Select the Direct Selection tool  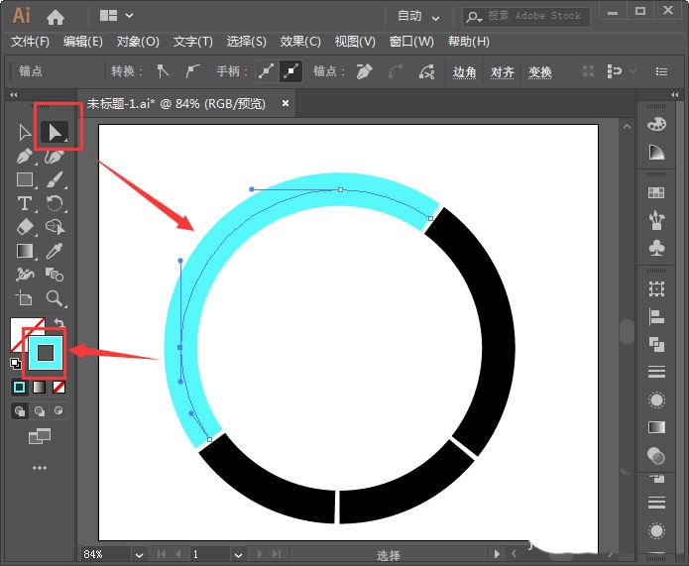[56, 132]
